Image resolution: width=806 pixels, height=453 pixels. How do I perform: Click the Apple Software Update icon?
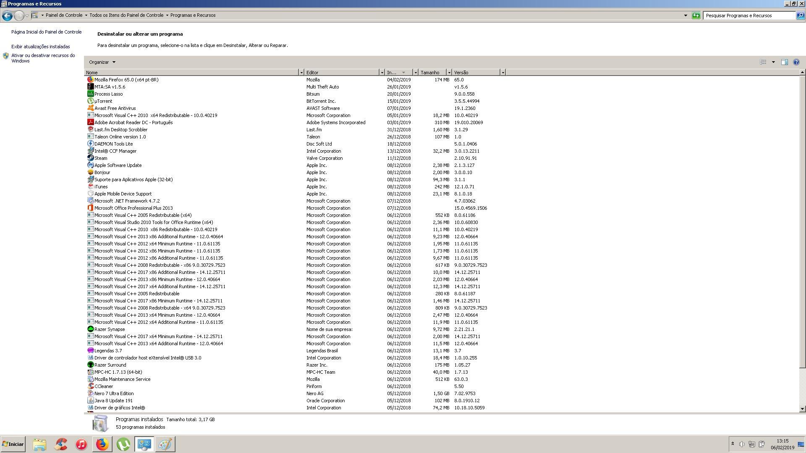pyautogui.click(x=90, y=165)
